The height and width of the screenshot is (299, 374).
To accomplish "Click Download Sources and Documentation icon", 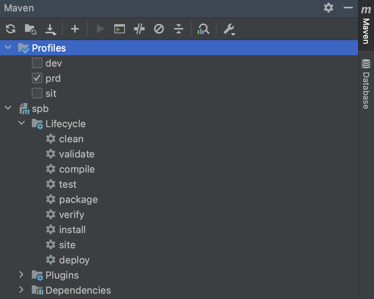I will tap(50, 29).
